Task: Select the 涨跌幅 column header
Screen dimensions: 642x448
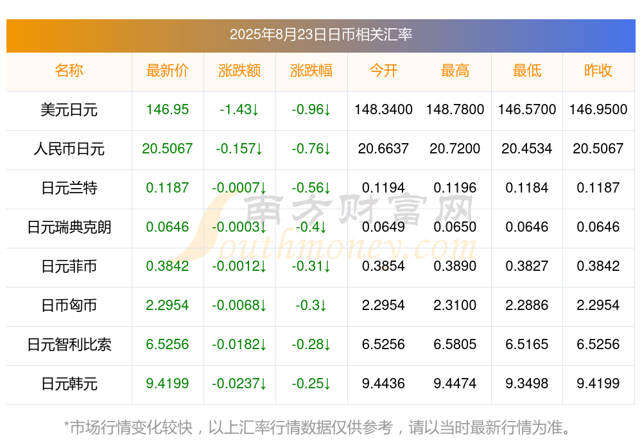Action: (x=311, y=71)
